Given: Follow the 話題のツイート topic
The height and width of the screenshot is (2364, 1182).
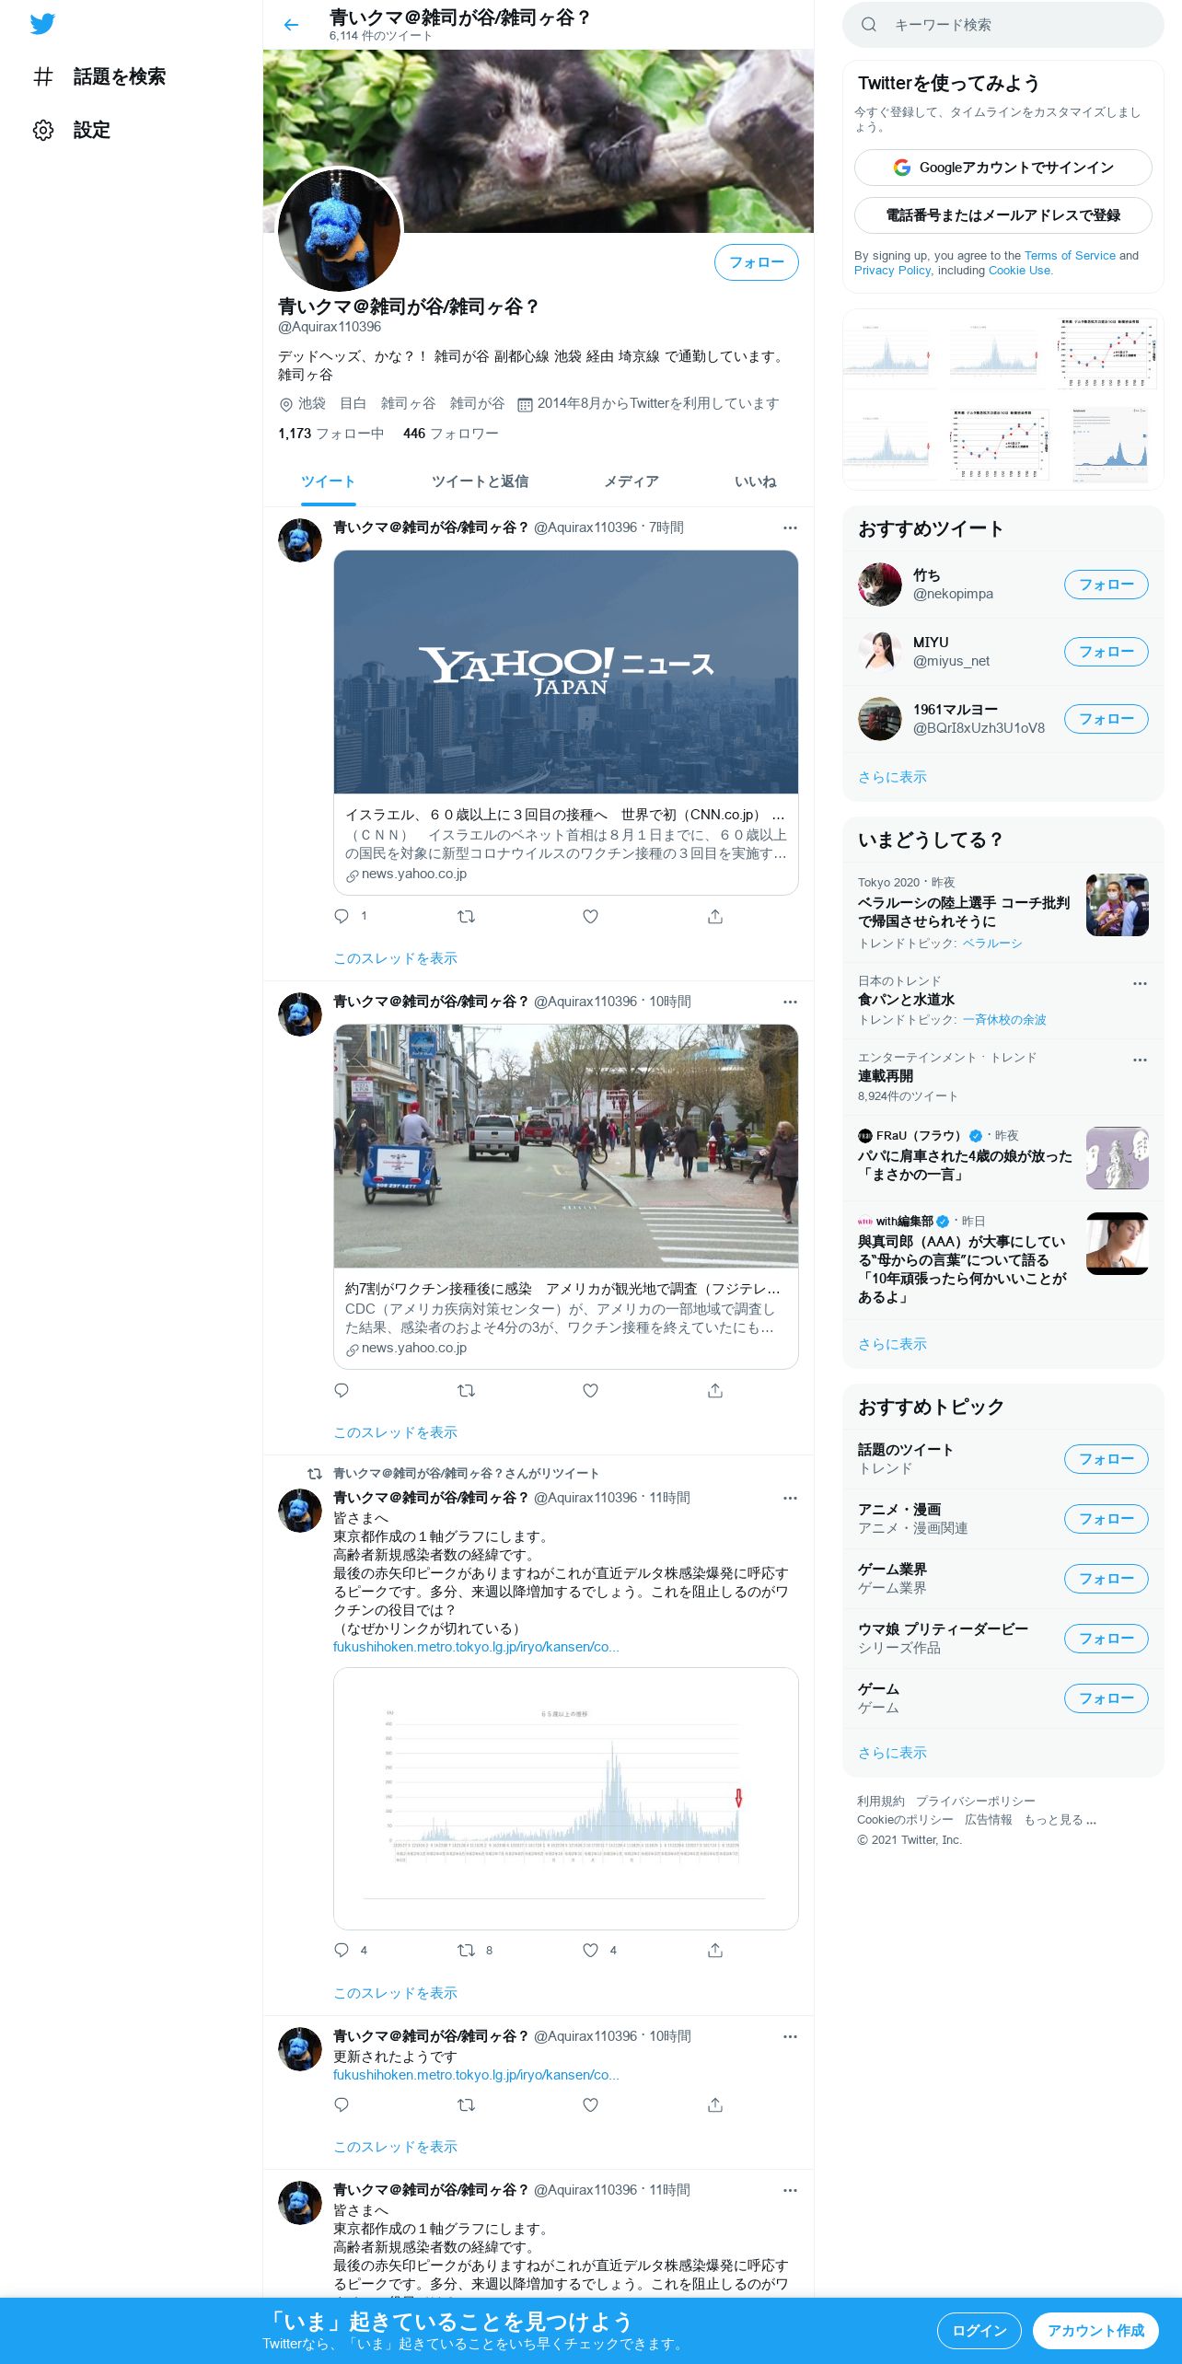Looking at the screenshot, I should [1106, 1459].
